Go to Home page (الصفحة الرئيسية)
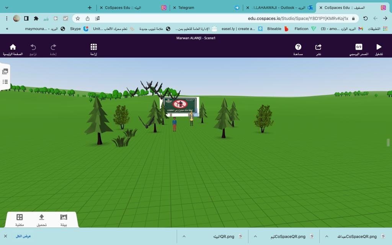This screenshot has height=245, width=392. click(x=13, y=49)
